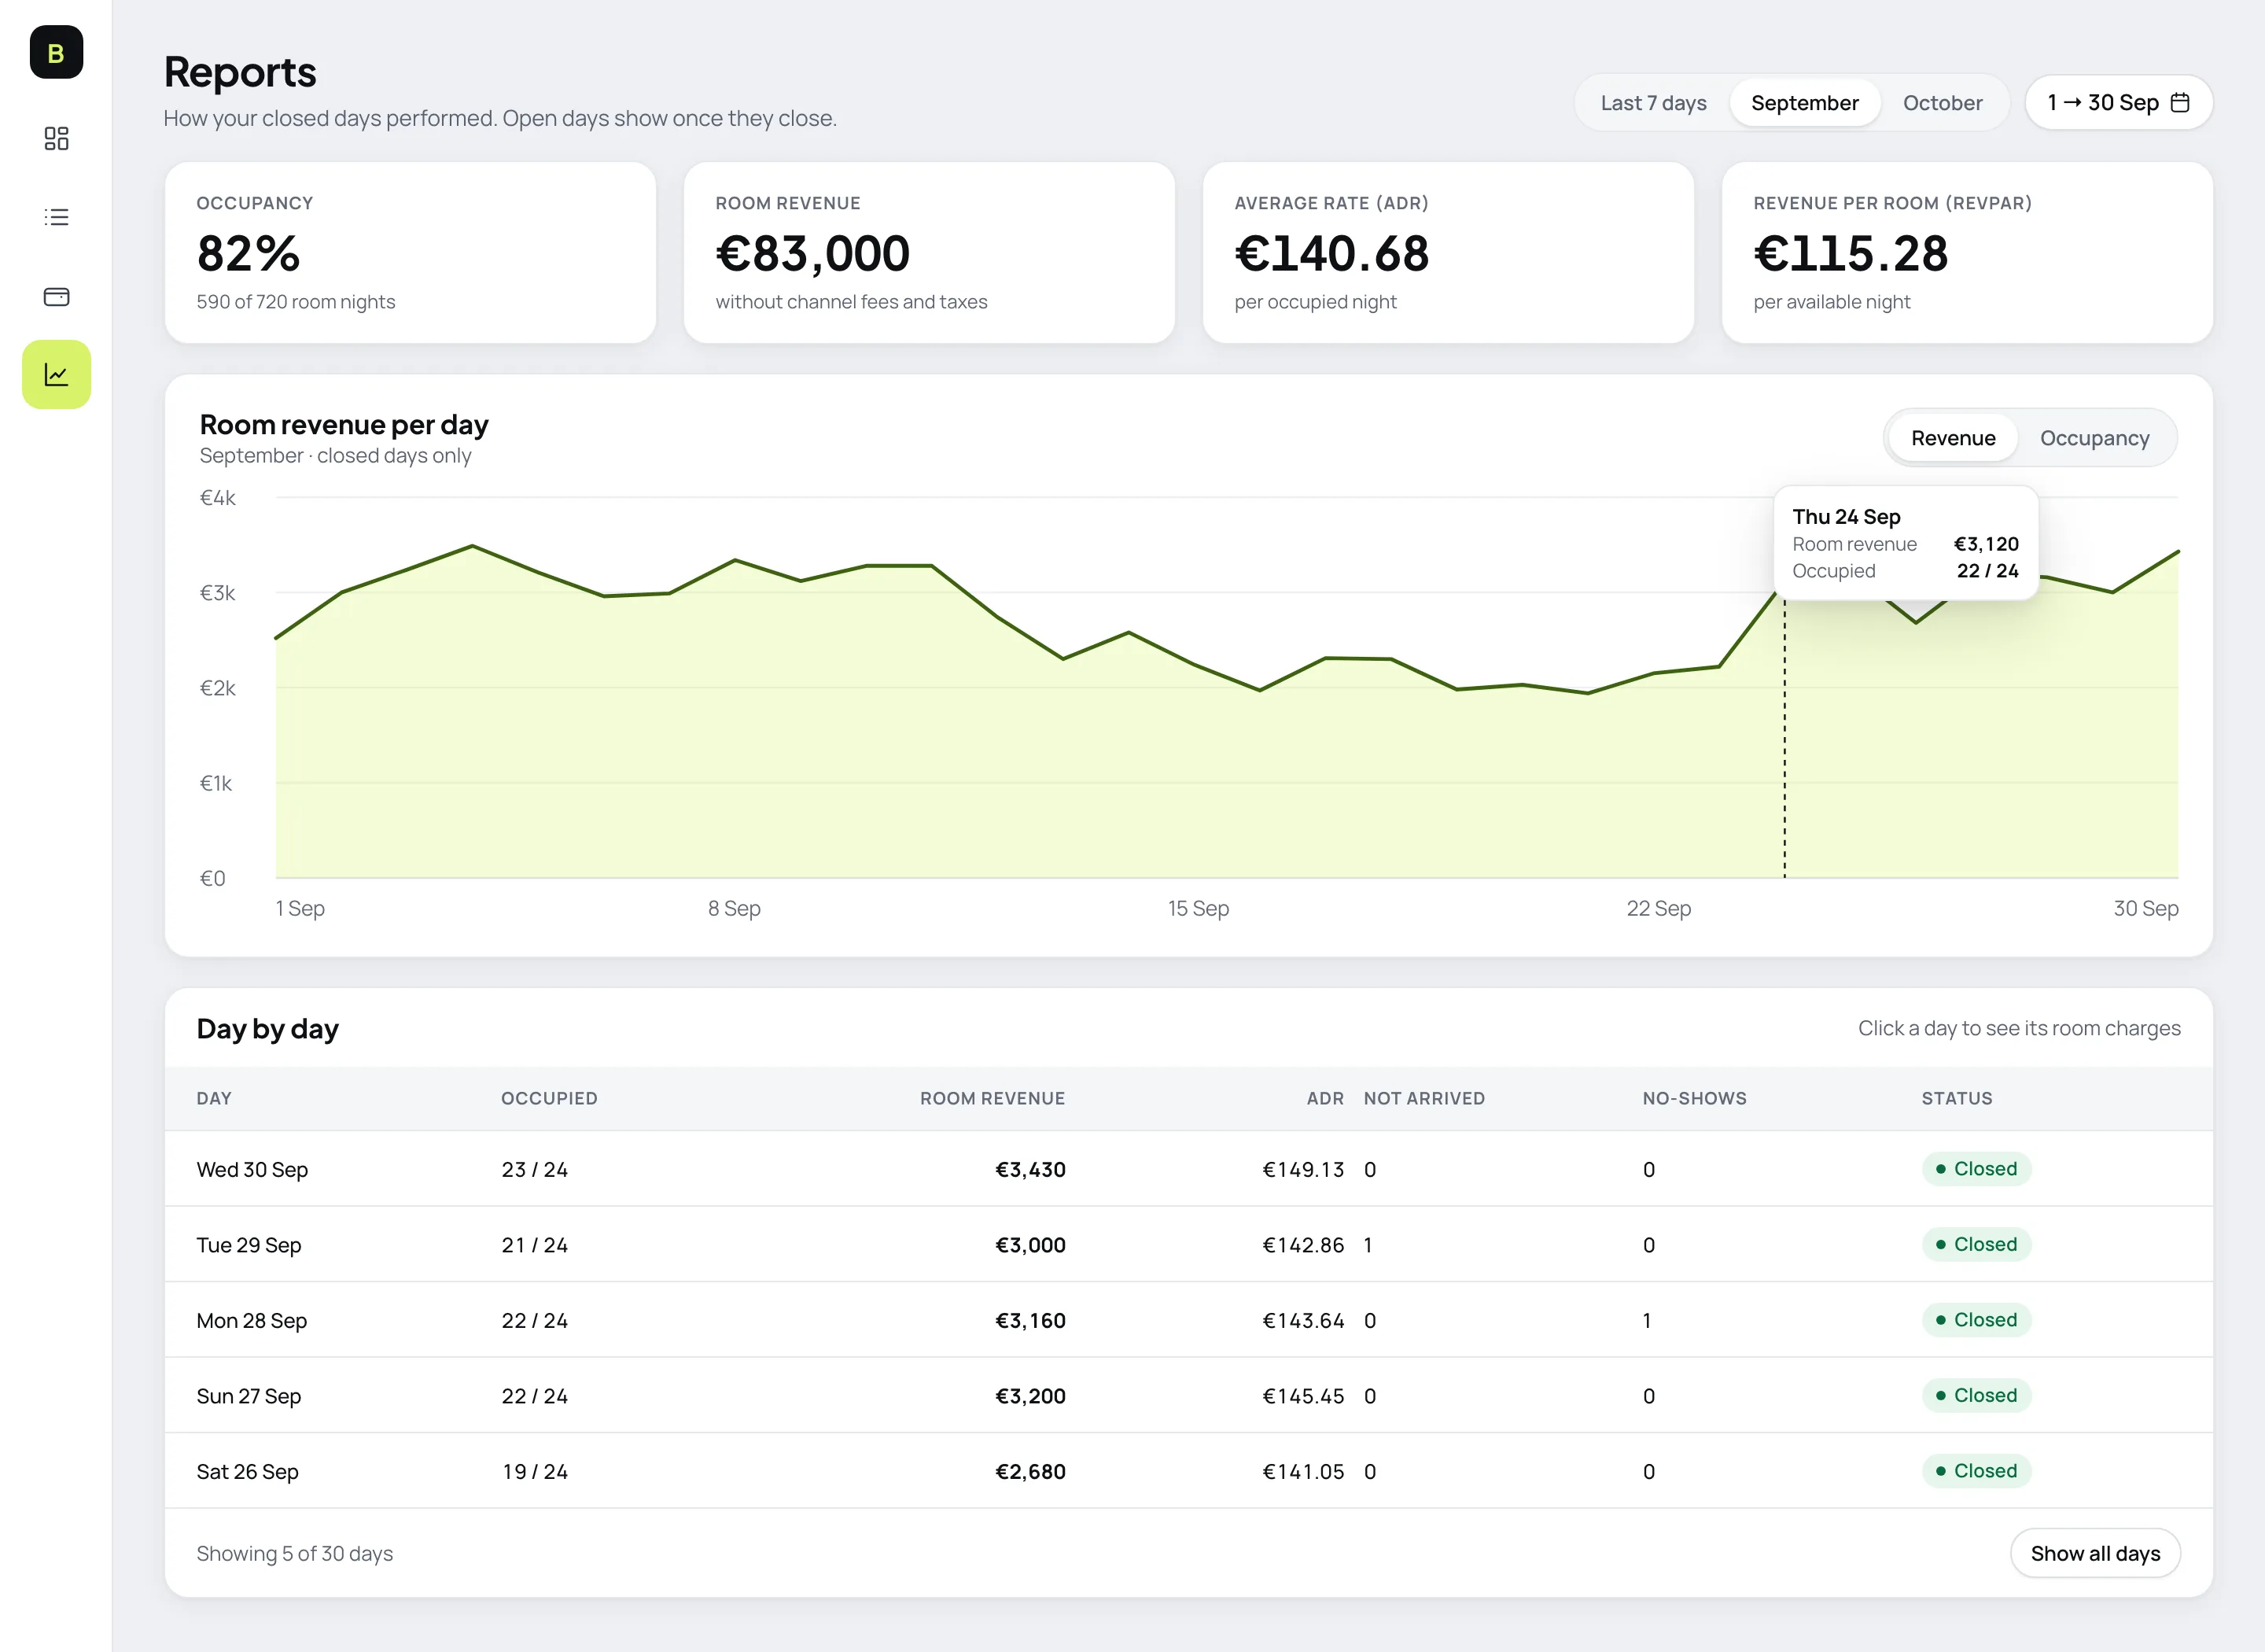The width and height of the screenshot is (2265, 1652).
Task: Click the Closed status for Tue 29 Sep
Action: pos(1976,1244)
